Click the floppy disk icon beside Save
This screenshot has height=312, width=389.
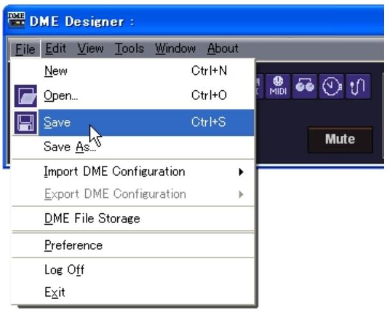pos(26,123)
